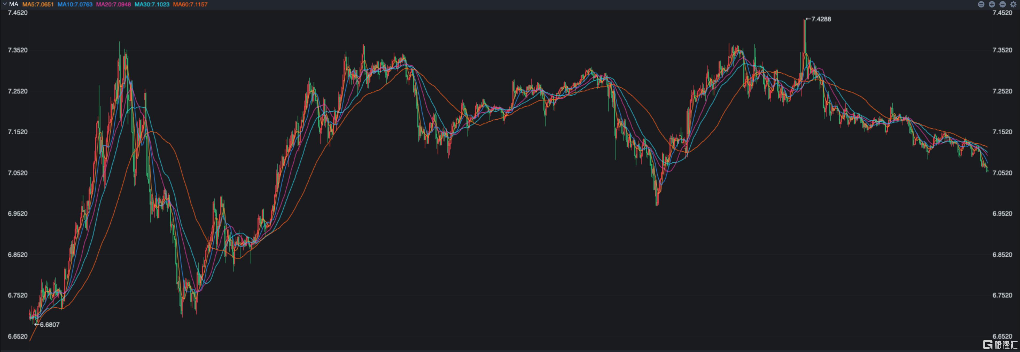This screenshot has width=1020, height=352.
Task: Expand the MA indicator dropdown chevron
Action: click(4, 4)
